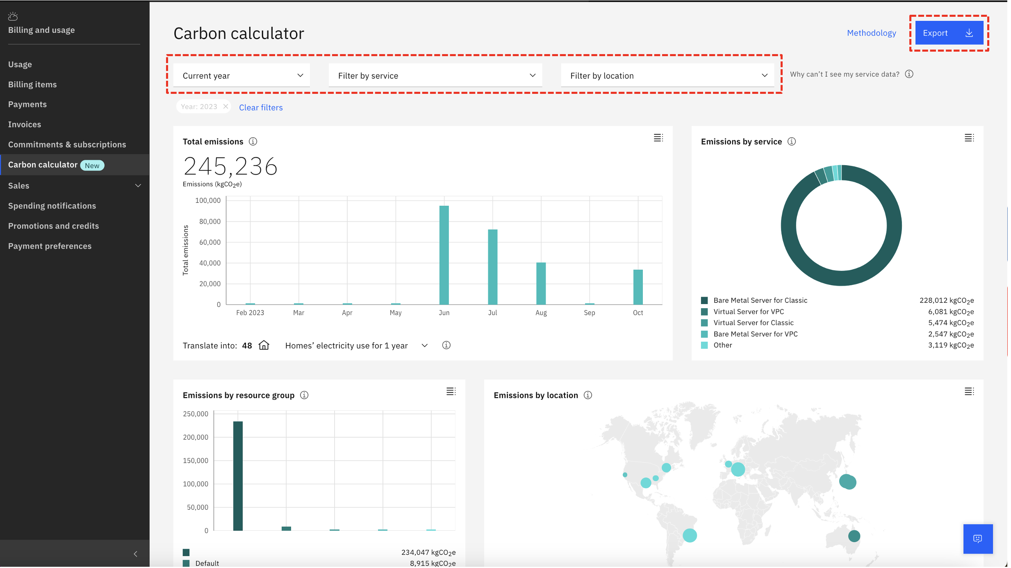The width and height of the screenshot is (1011, 568).
Task: Go to Billing items in sidebar
Action: 32,85
